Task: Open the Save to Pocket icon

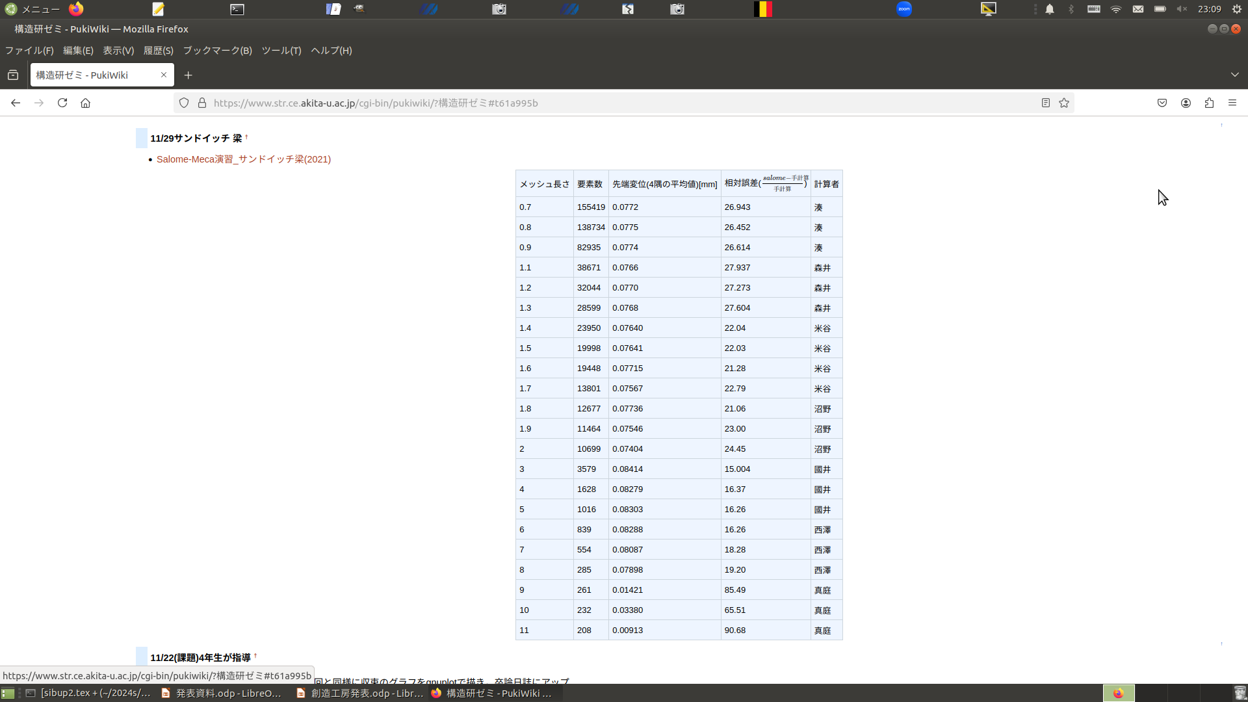Action: pyautogui.click(x=1162, y=103)
